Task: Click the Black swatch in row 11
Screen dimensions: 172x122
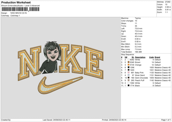Action: [x=128, y=85]
